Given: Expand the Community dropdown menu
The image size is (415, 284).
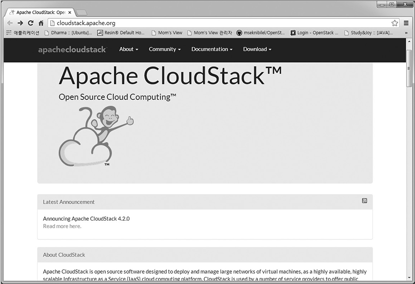Looking at the screenshot, I should tap(165, 49).
